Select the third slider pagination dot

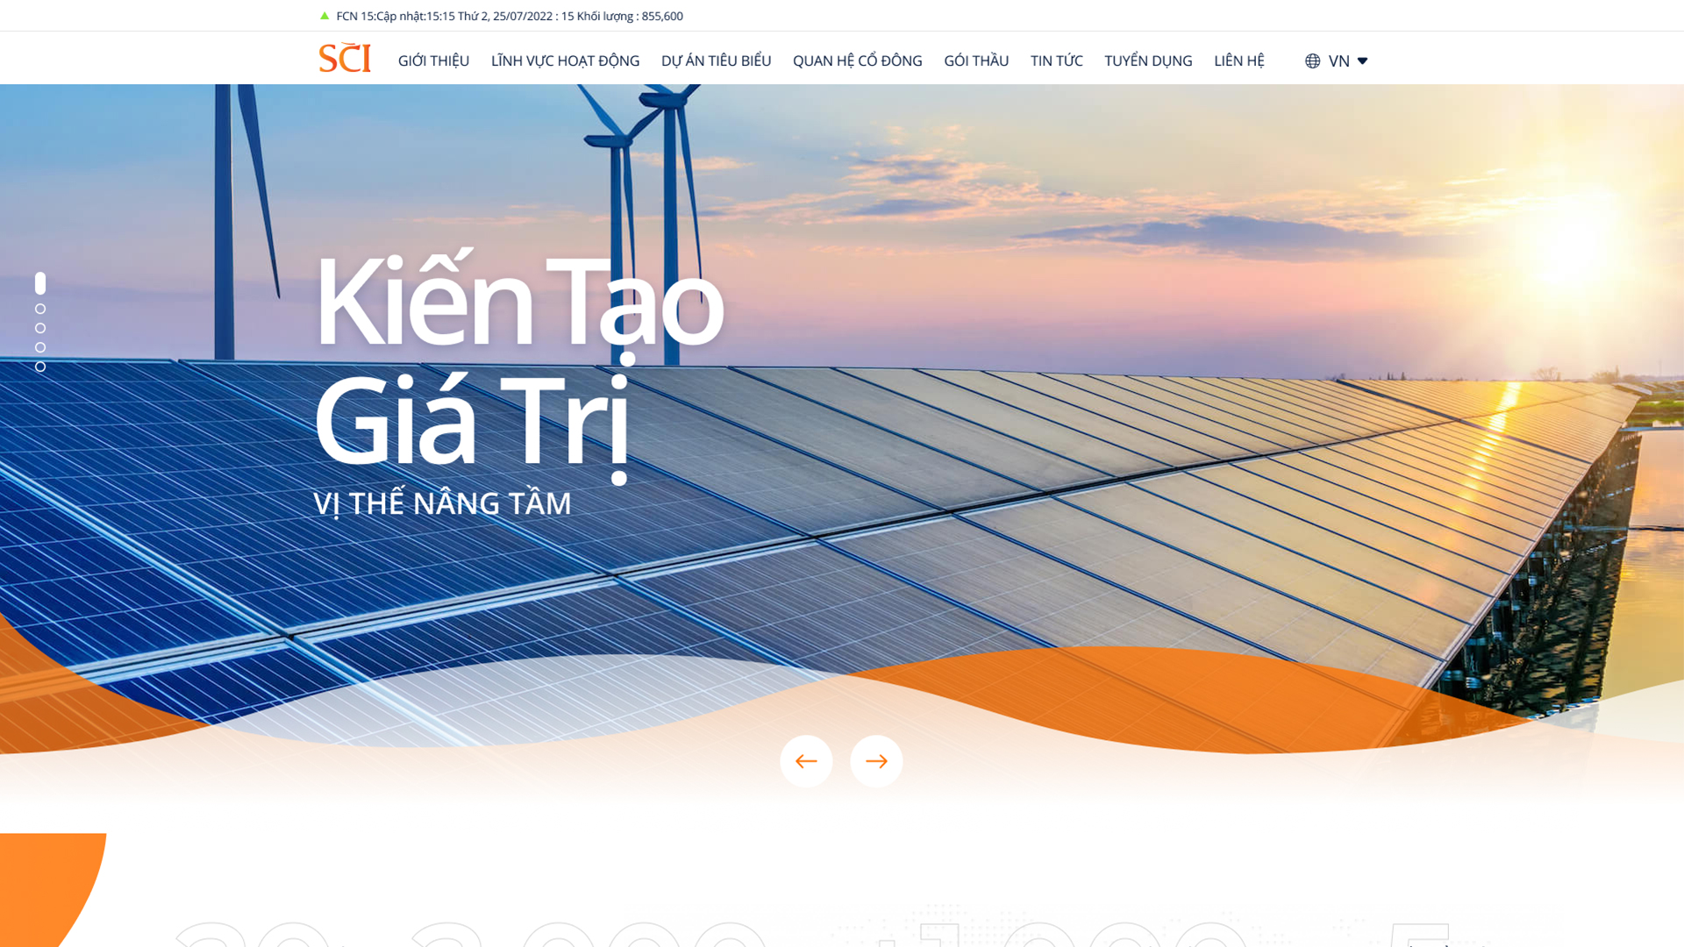coord(40,328)
